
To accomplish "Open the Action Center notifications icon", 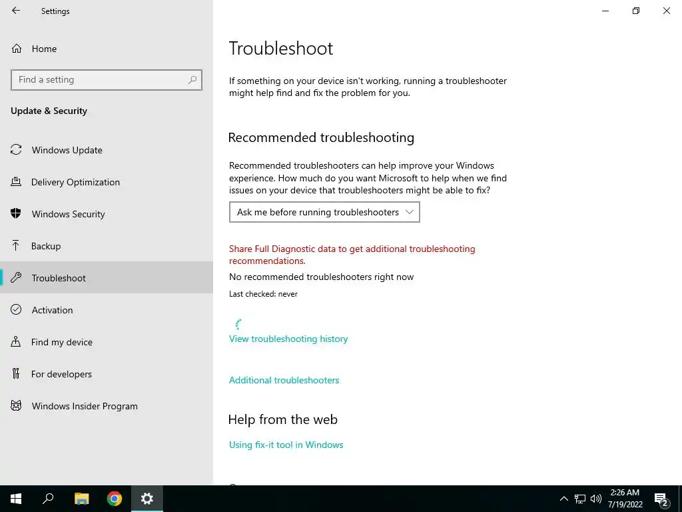I will (661, 499).
